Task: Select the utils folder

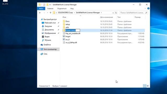Action: click(x=67, y=27)
